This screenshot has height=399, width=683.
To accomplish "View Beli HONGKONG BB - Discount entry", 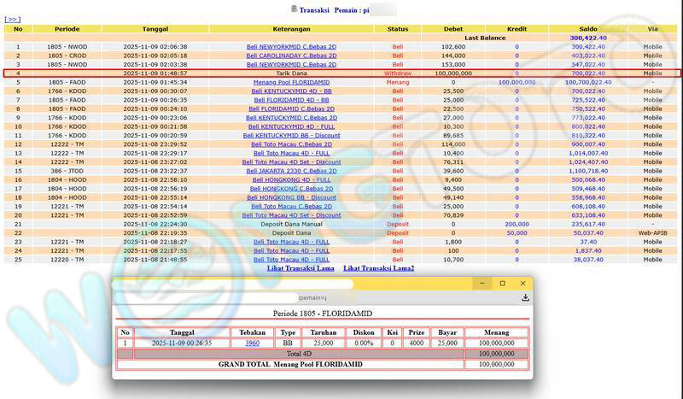I will tap(291, 197).
